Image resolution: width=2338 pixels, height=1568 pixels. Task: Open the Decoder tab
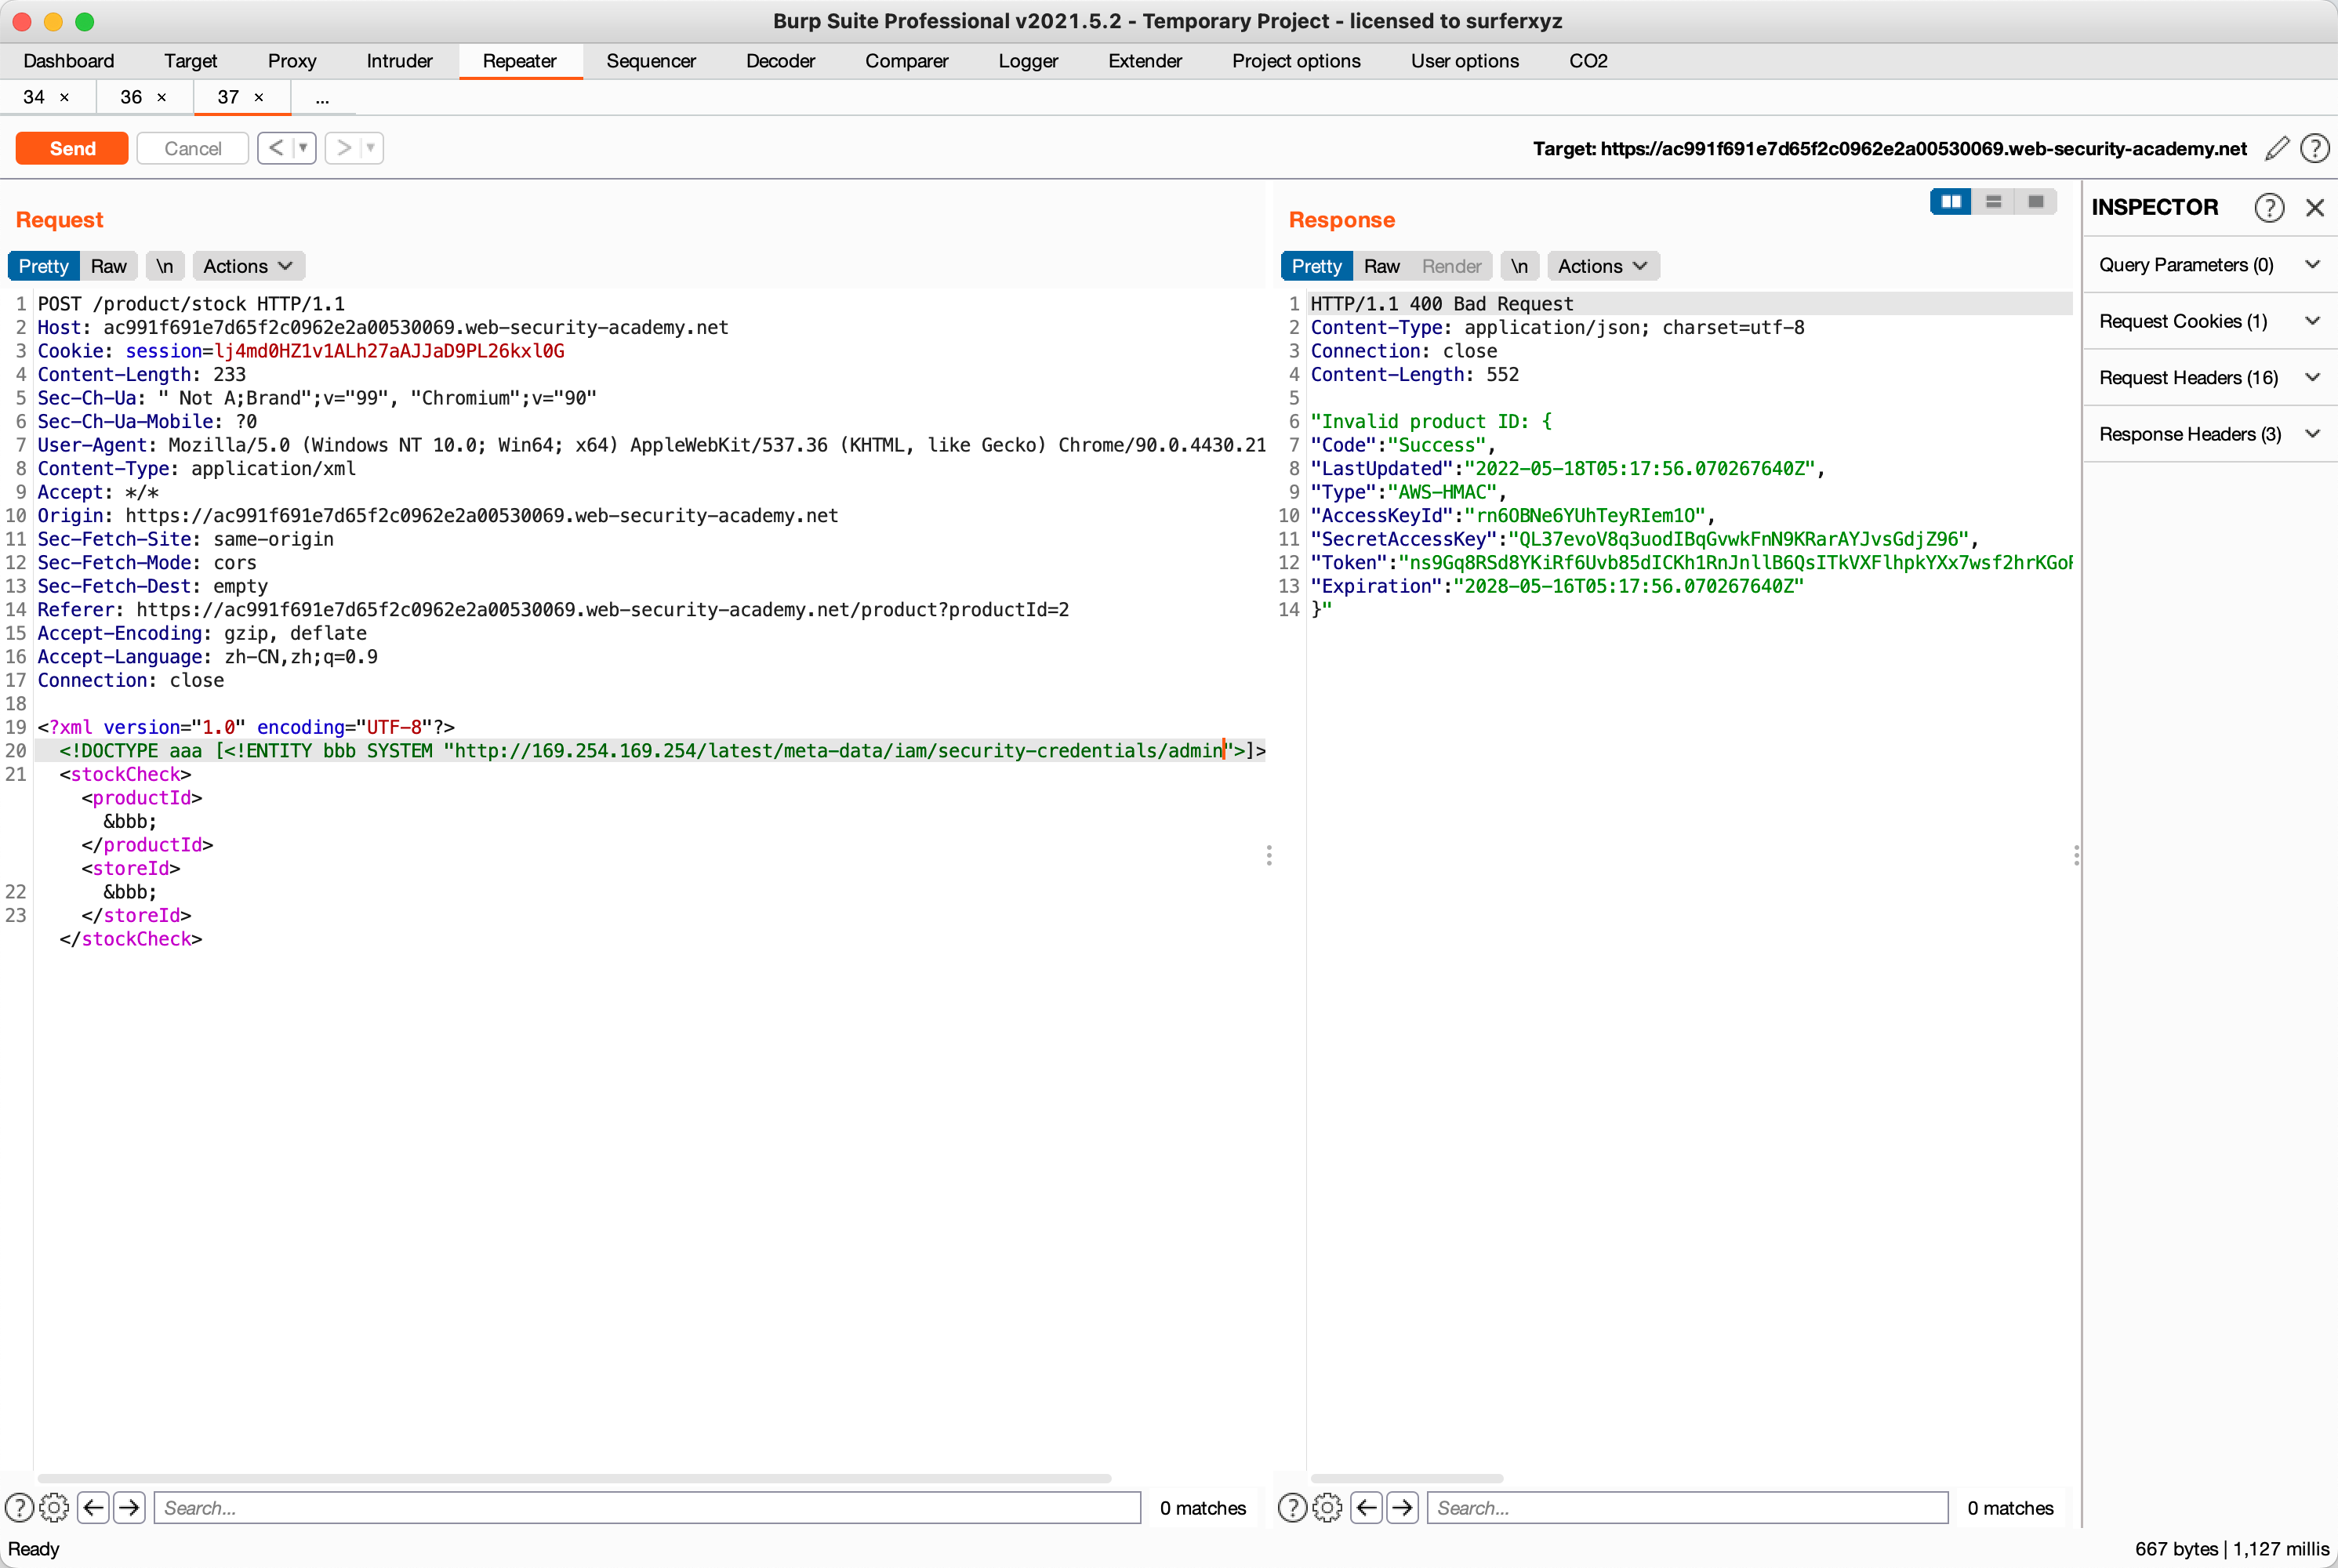tap(780, 61)
